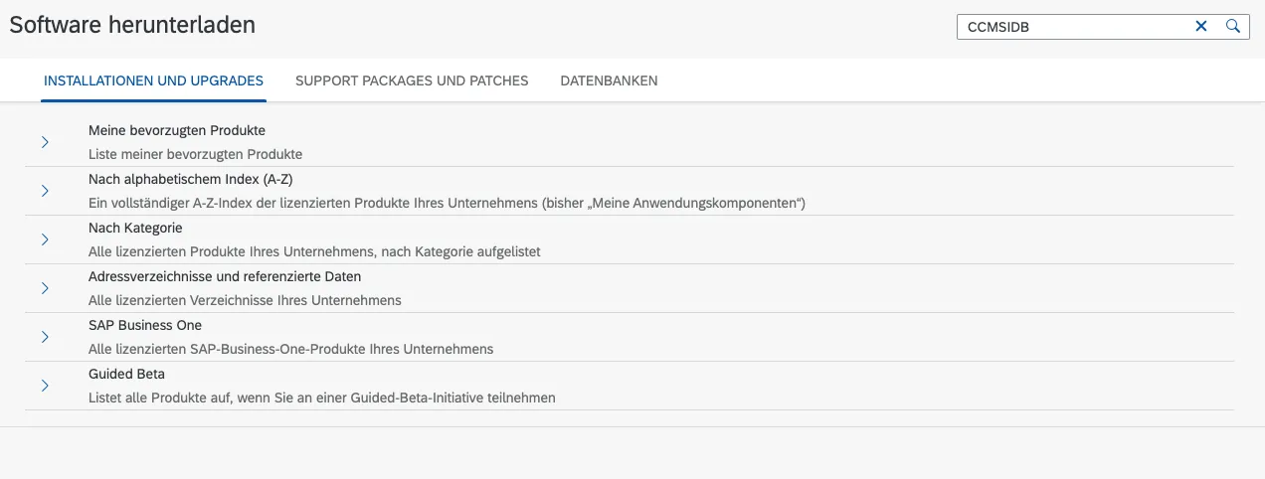Viewport: 1265px width, 479px height.
Task: Expand the Guided Beta chevron
Action: click(x=45, y=386)
